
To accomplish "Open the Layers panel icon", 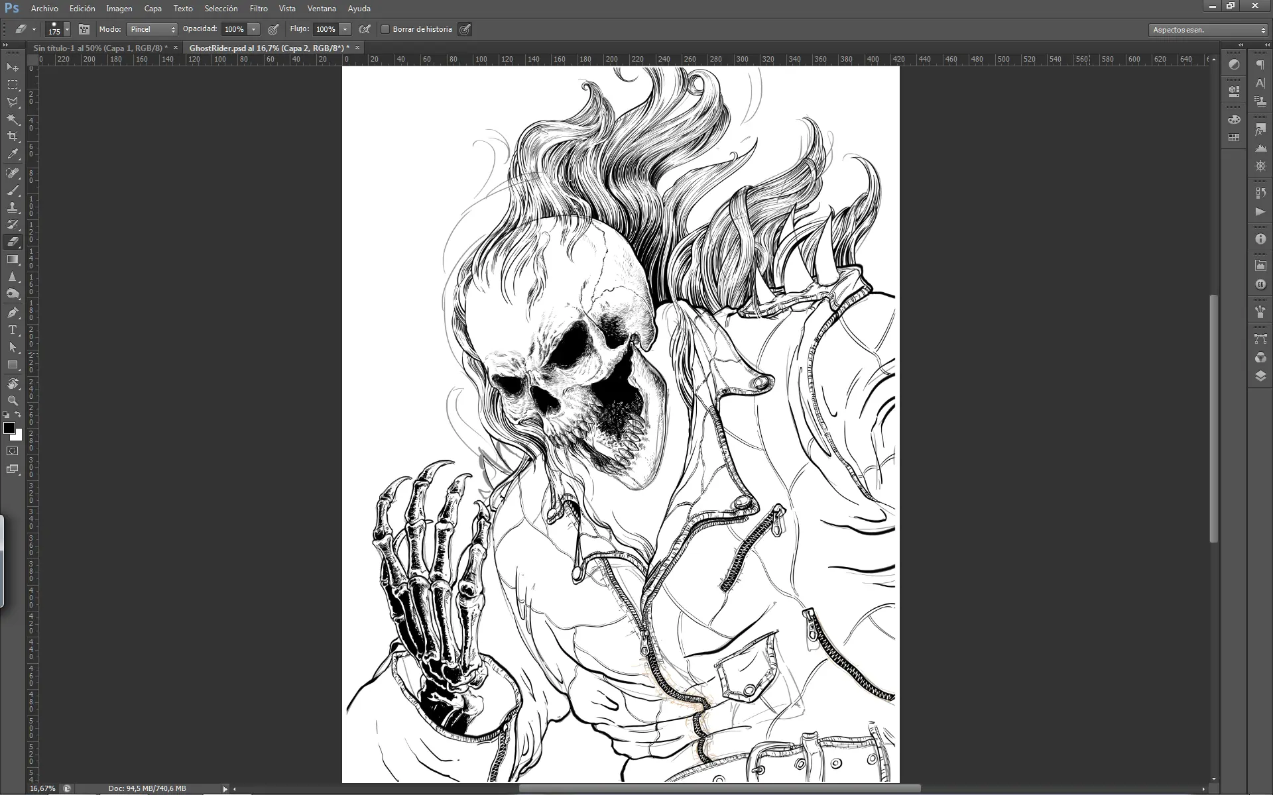I will point(1260,376).
